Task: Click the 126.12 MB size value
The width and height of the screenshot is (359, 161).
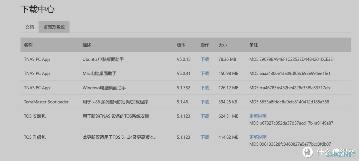Action: (x=228, y=88)
